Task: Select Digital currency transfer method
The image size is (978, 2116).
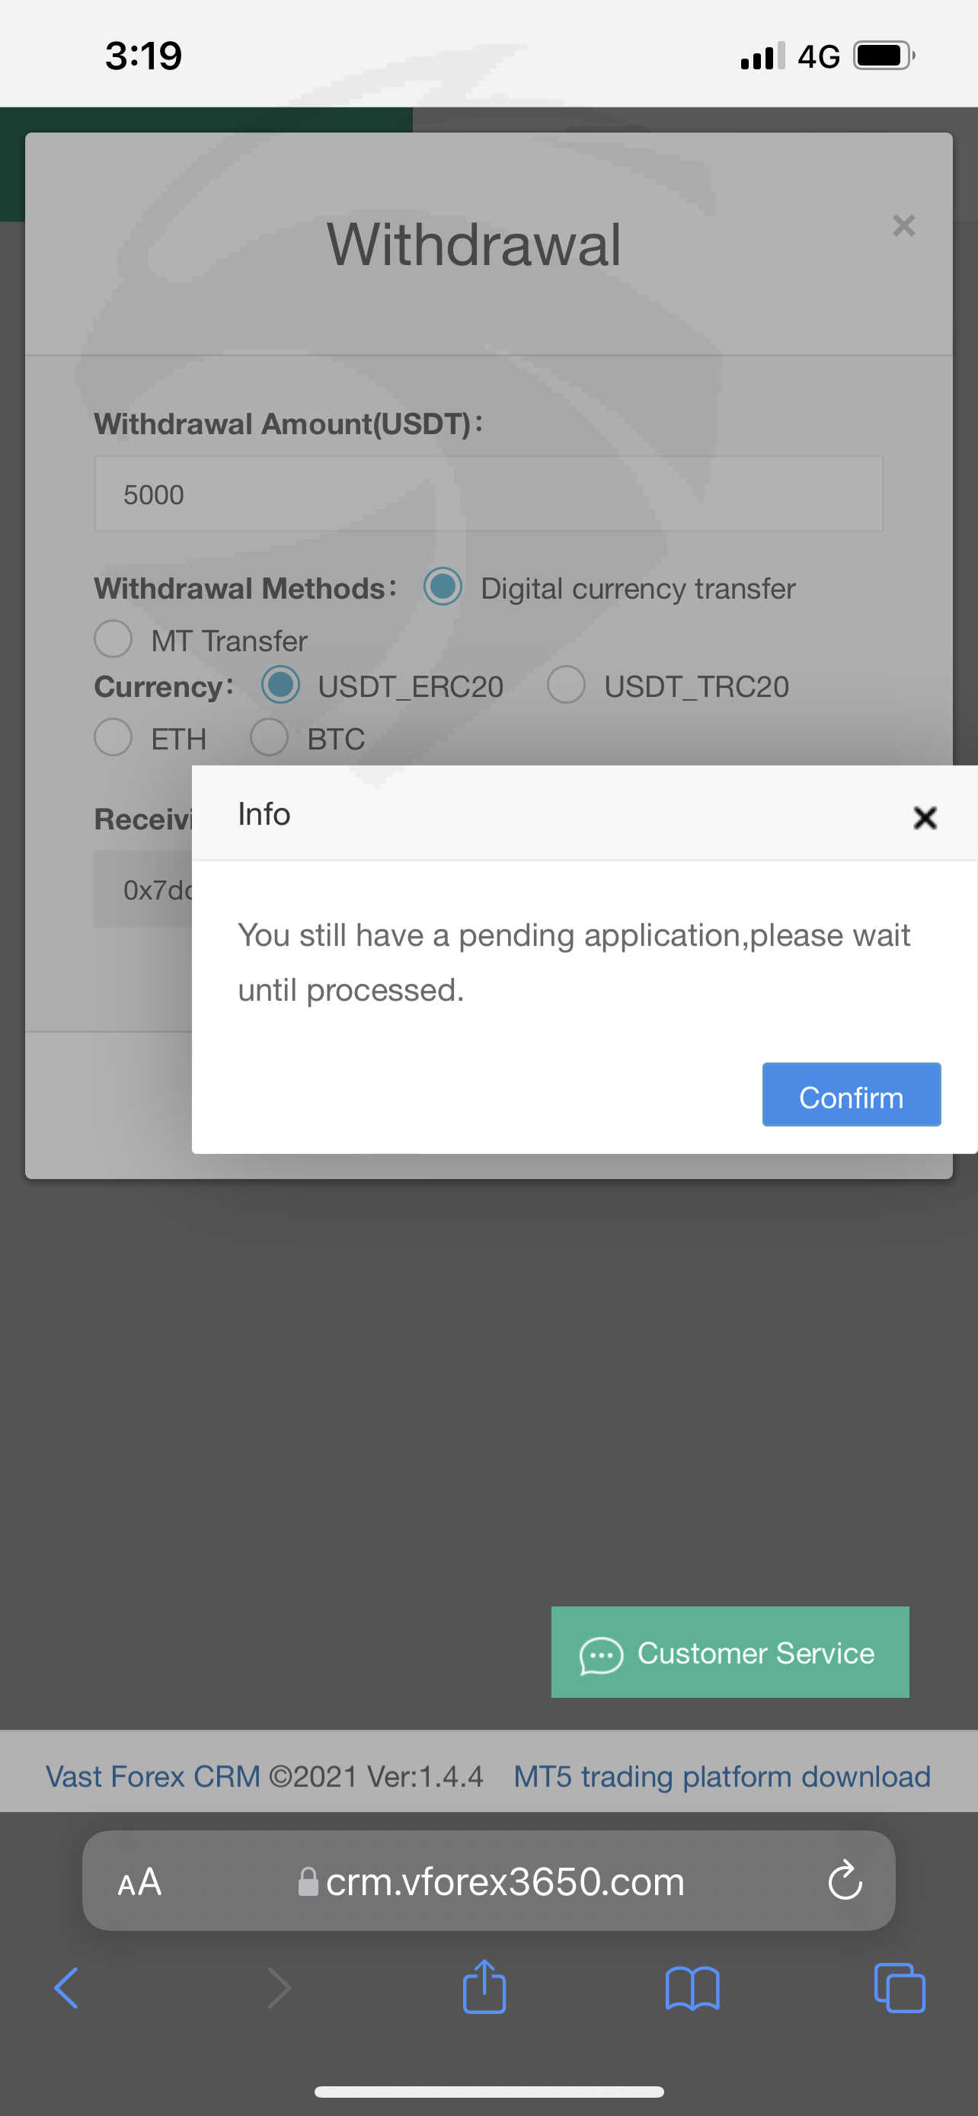Action: [443, 587]
